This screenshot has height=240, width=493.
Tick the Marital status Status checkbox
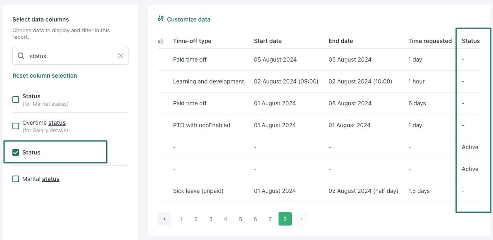point(16,100)
